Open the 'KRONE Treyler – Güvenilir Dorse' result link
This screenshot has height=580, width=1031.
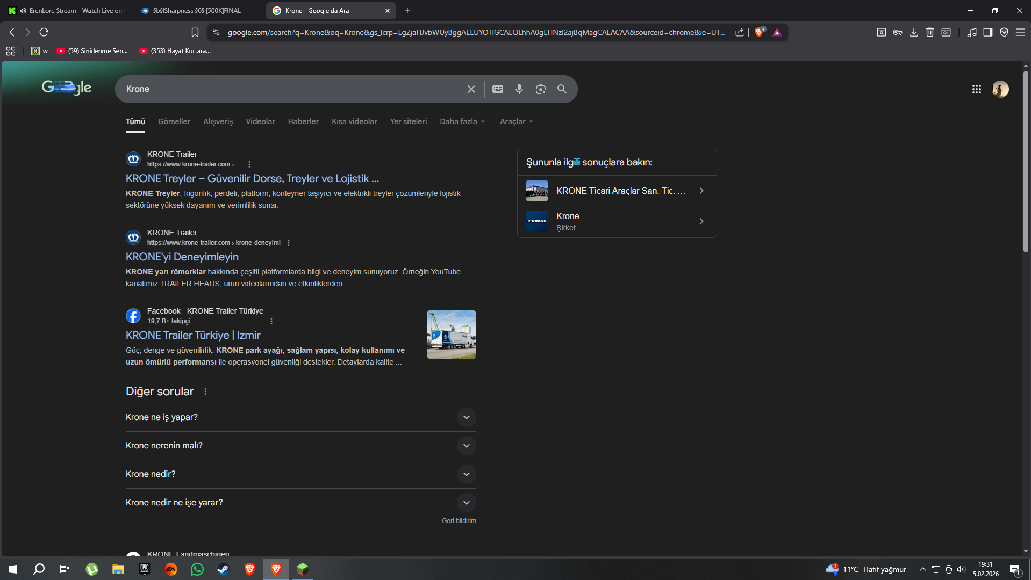(252, 178)
